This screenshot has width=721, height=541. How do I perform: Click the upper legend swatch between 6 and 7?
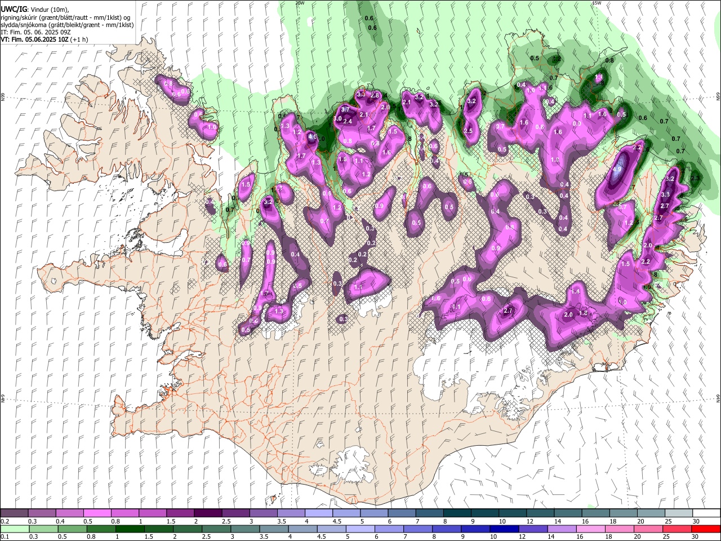[x=401, y=513]
